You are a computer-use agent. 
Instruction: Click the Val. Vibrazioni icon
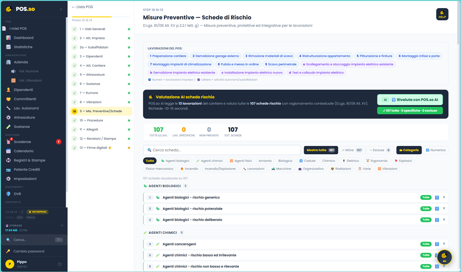pos(13,80)
